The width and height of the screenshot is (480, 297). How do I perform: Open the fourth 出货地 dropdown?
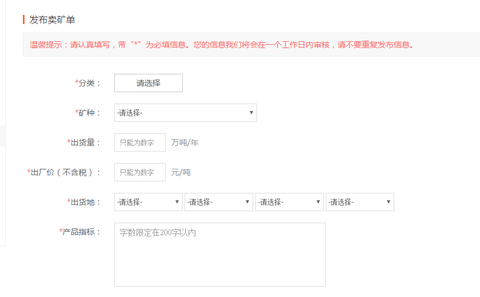point(359,202)
